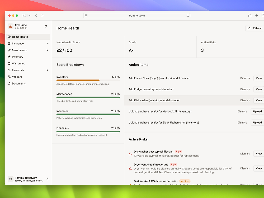Image resolution: width=264 pixels, height=198 pixels.
Task: Open Vendors page in sidebar
Action: tap(28, 77)
